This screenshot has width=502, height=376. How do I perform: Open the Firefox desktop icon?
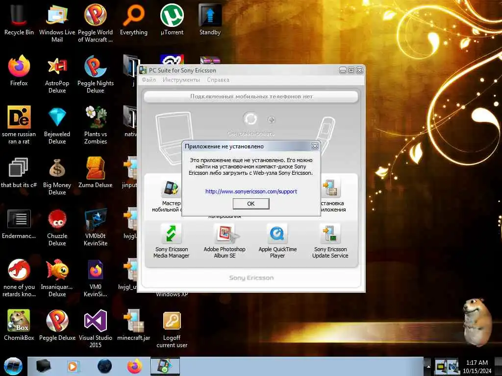[19, 66]
